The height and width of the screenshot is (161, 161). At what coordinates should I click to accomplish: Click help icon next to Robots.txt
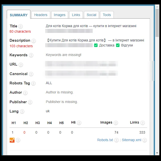(117, 140)
